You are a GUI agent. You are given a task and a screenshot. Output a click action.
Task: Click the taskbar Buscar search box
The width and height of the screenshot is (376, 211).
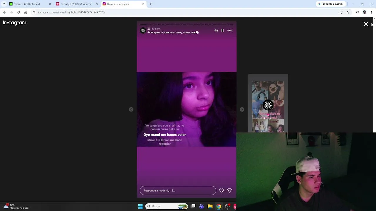(167, 206)
